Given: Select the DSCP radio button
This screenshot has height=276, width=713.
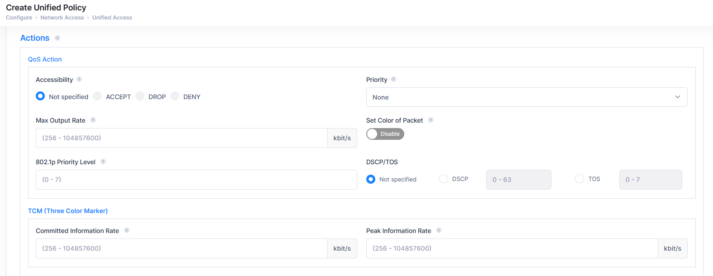Looking at the screenshot, I should click(444, 179).
